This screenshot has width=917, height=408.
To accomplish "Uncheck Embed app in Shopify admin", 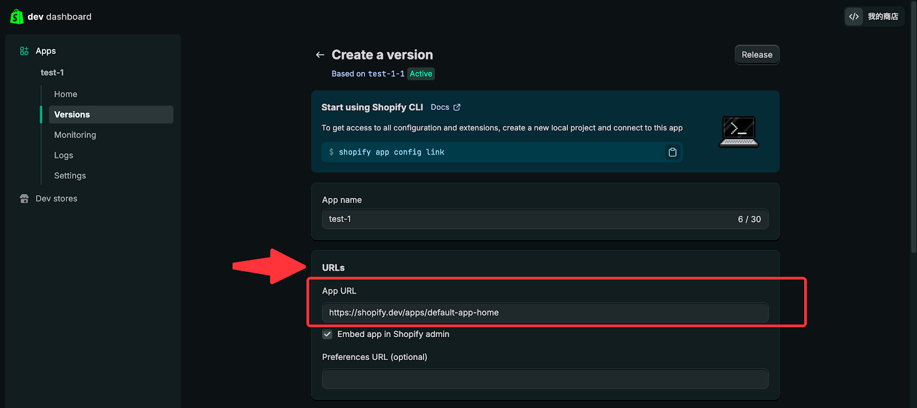I will (x=327, y=334).
